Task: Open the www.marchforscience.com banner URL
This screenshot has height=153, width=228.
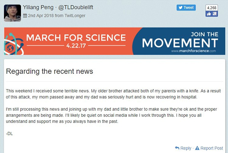Action: [x=193, y=50]
